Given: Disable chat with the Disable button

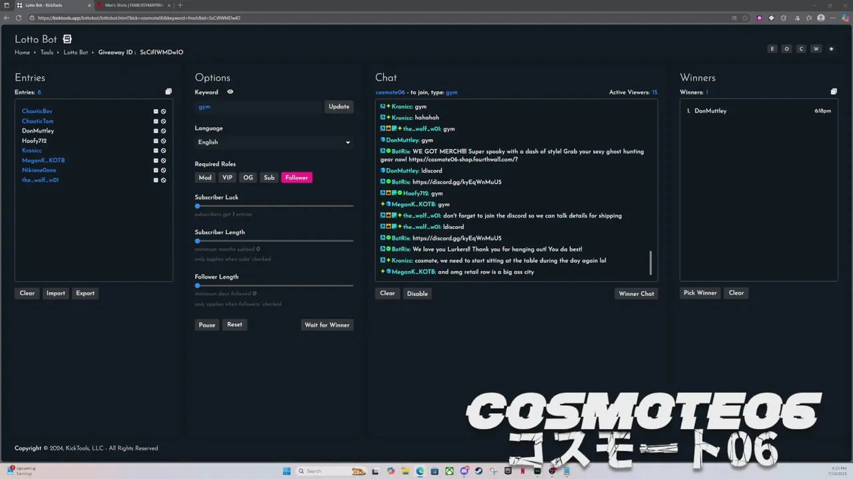Looking at the screenshot, I should pyautogui.click(x=417, y=293).
